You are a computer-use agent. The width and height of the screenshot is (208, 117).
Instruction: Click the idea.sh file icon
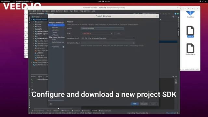click(x=190, y=31)
